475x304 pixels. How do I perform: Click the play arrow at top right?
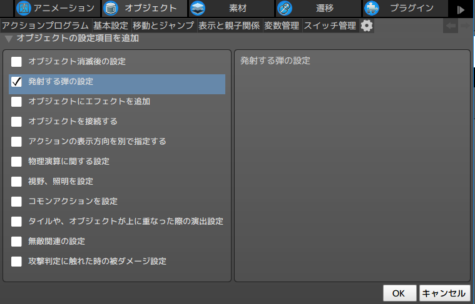click(x=461, y=9)
